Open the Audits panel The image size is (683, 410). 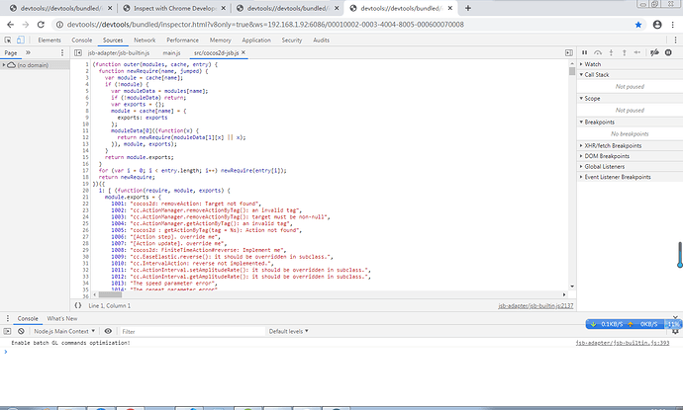(322, 40)
